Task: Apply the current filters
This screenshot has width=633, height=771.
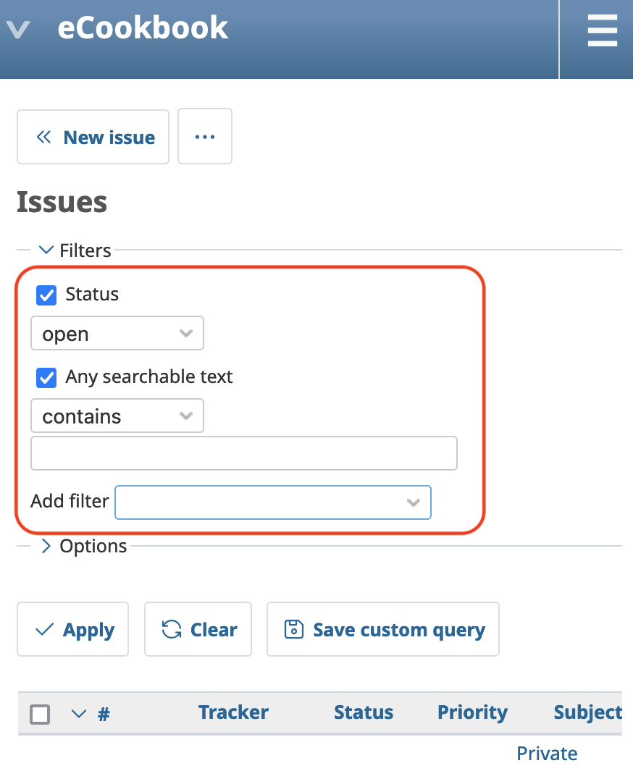Action: 73,630
